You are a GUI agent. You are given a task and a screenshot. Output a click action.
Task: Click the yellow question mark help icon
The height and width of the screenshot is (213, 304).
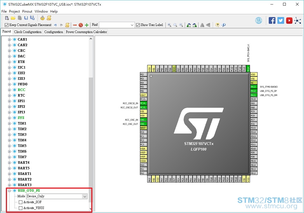point(217,25)
